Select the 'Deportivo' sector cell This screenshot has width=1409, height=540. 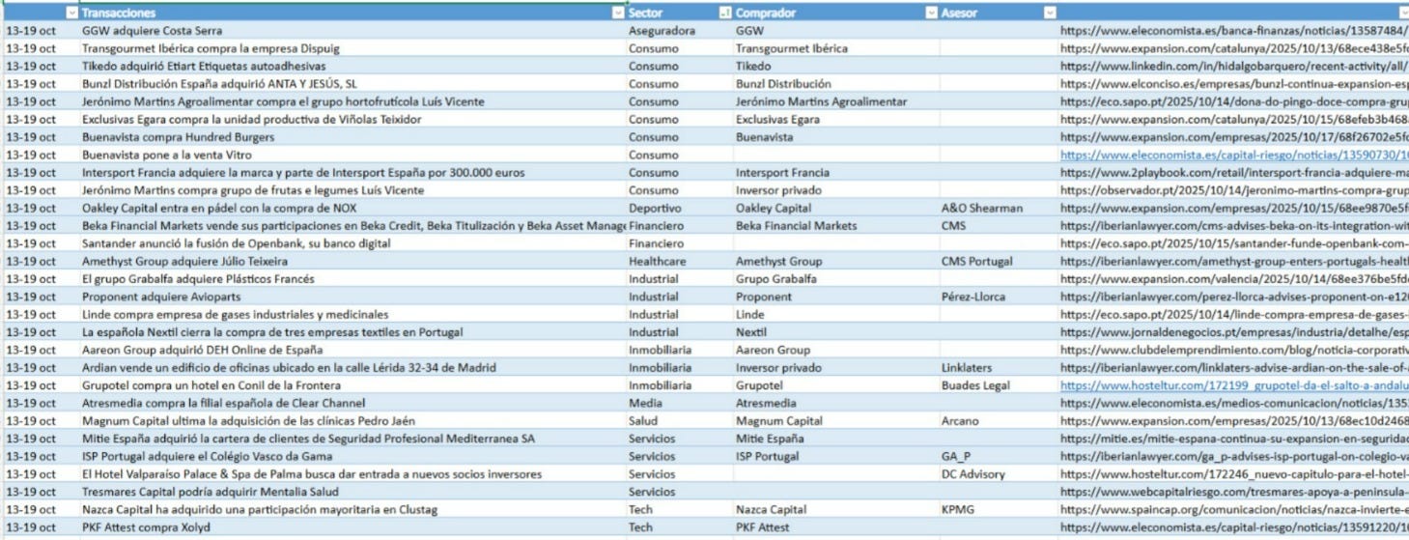[679, 208]
